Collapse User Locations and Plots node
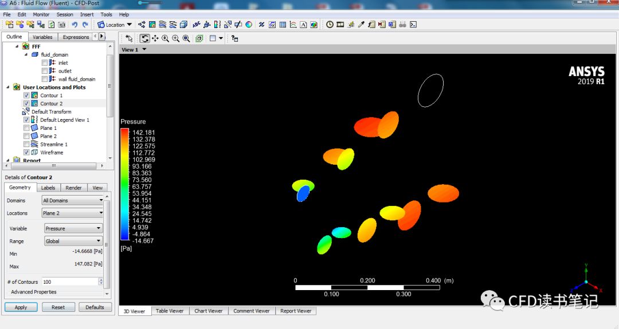 [8, 87]
